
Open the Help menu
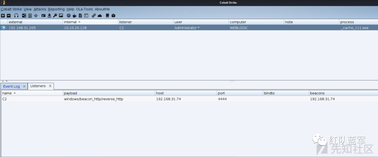(x=70, y=9)
